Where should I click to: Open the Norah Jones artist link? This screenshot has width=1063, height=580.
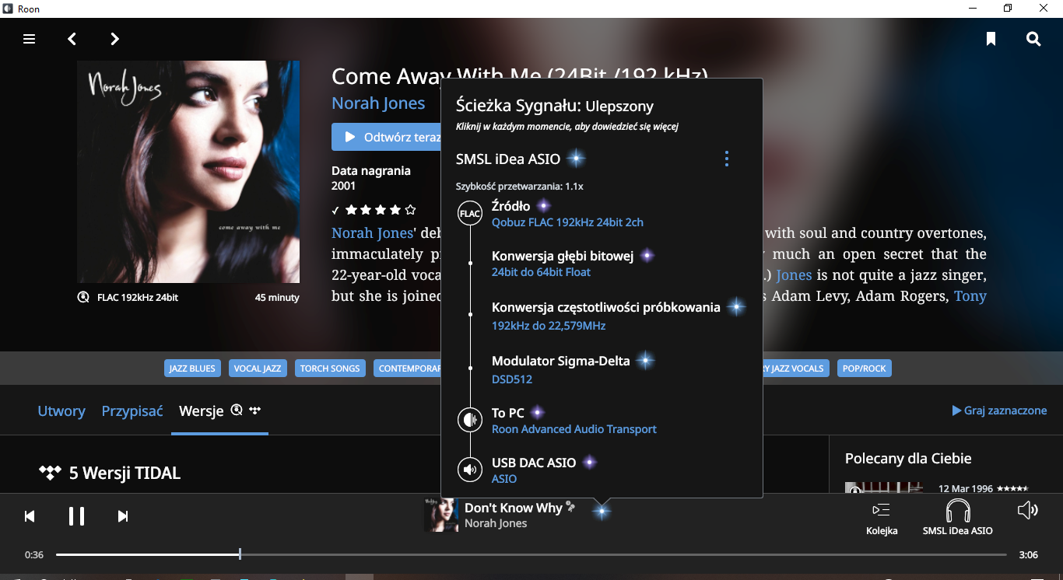click(x=378, y=103)
